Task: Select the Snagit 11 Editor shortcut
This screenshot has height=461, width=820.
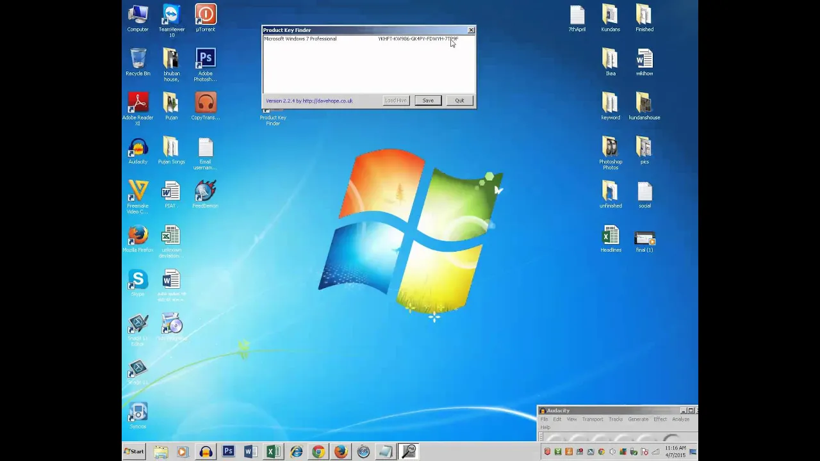Action: (x=138, y=330)
